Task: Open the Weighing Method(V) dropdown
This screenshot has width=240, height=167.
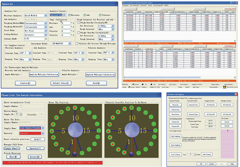Action: pos(45,27)
